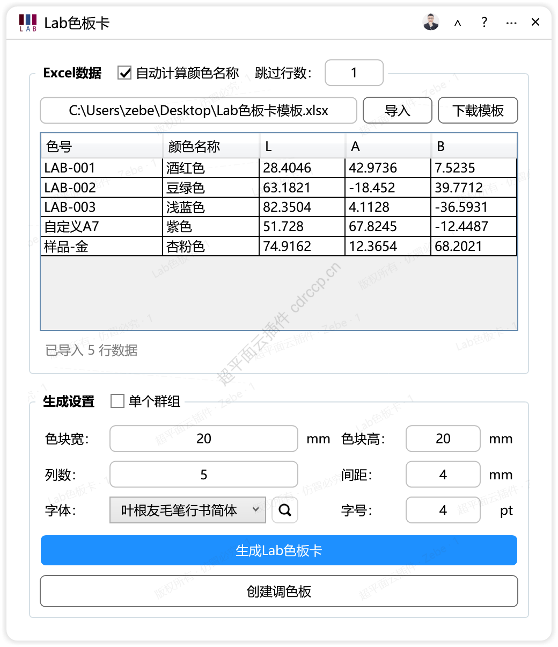The width and height of the screenshot is (558, 647).
Task: Select the 自定义A7 cell
Action: click(102, 226)
